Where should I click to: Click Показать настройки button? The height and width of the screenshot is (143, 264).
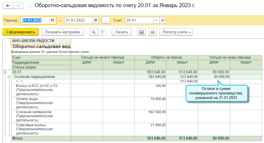[63, 32]
